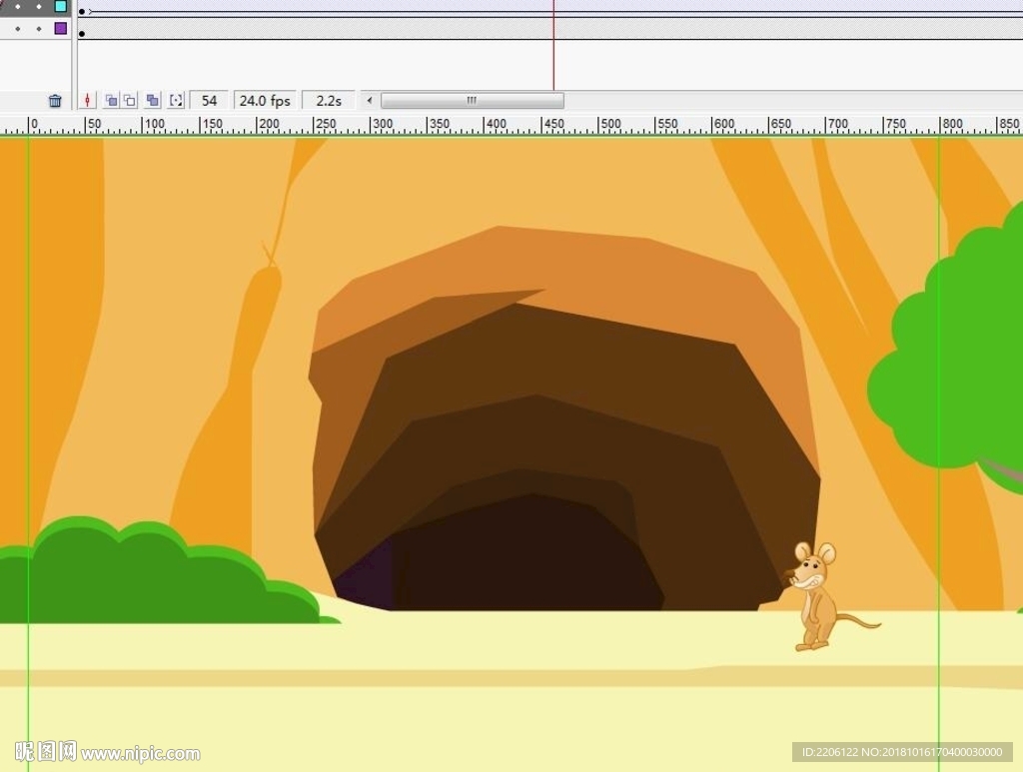Viewport: 1023px width, 772px height.
Task: Toggle visibility dot of the top layer
Action: pos(18,6)
